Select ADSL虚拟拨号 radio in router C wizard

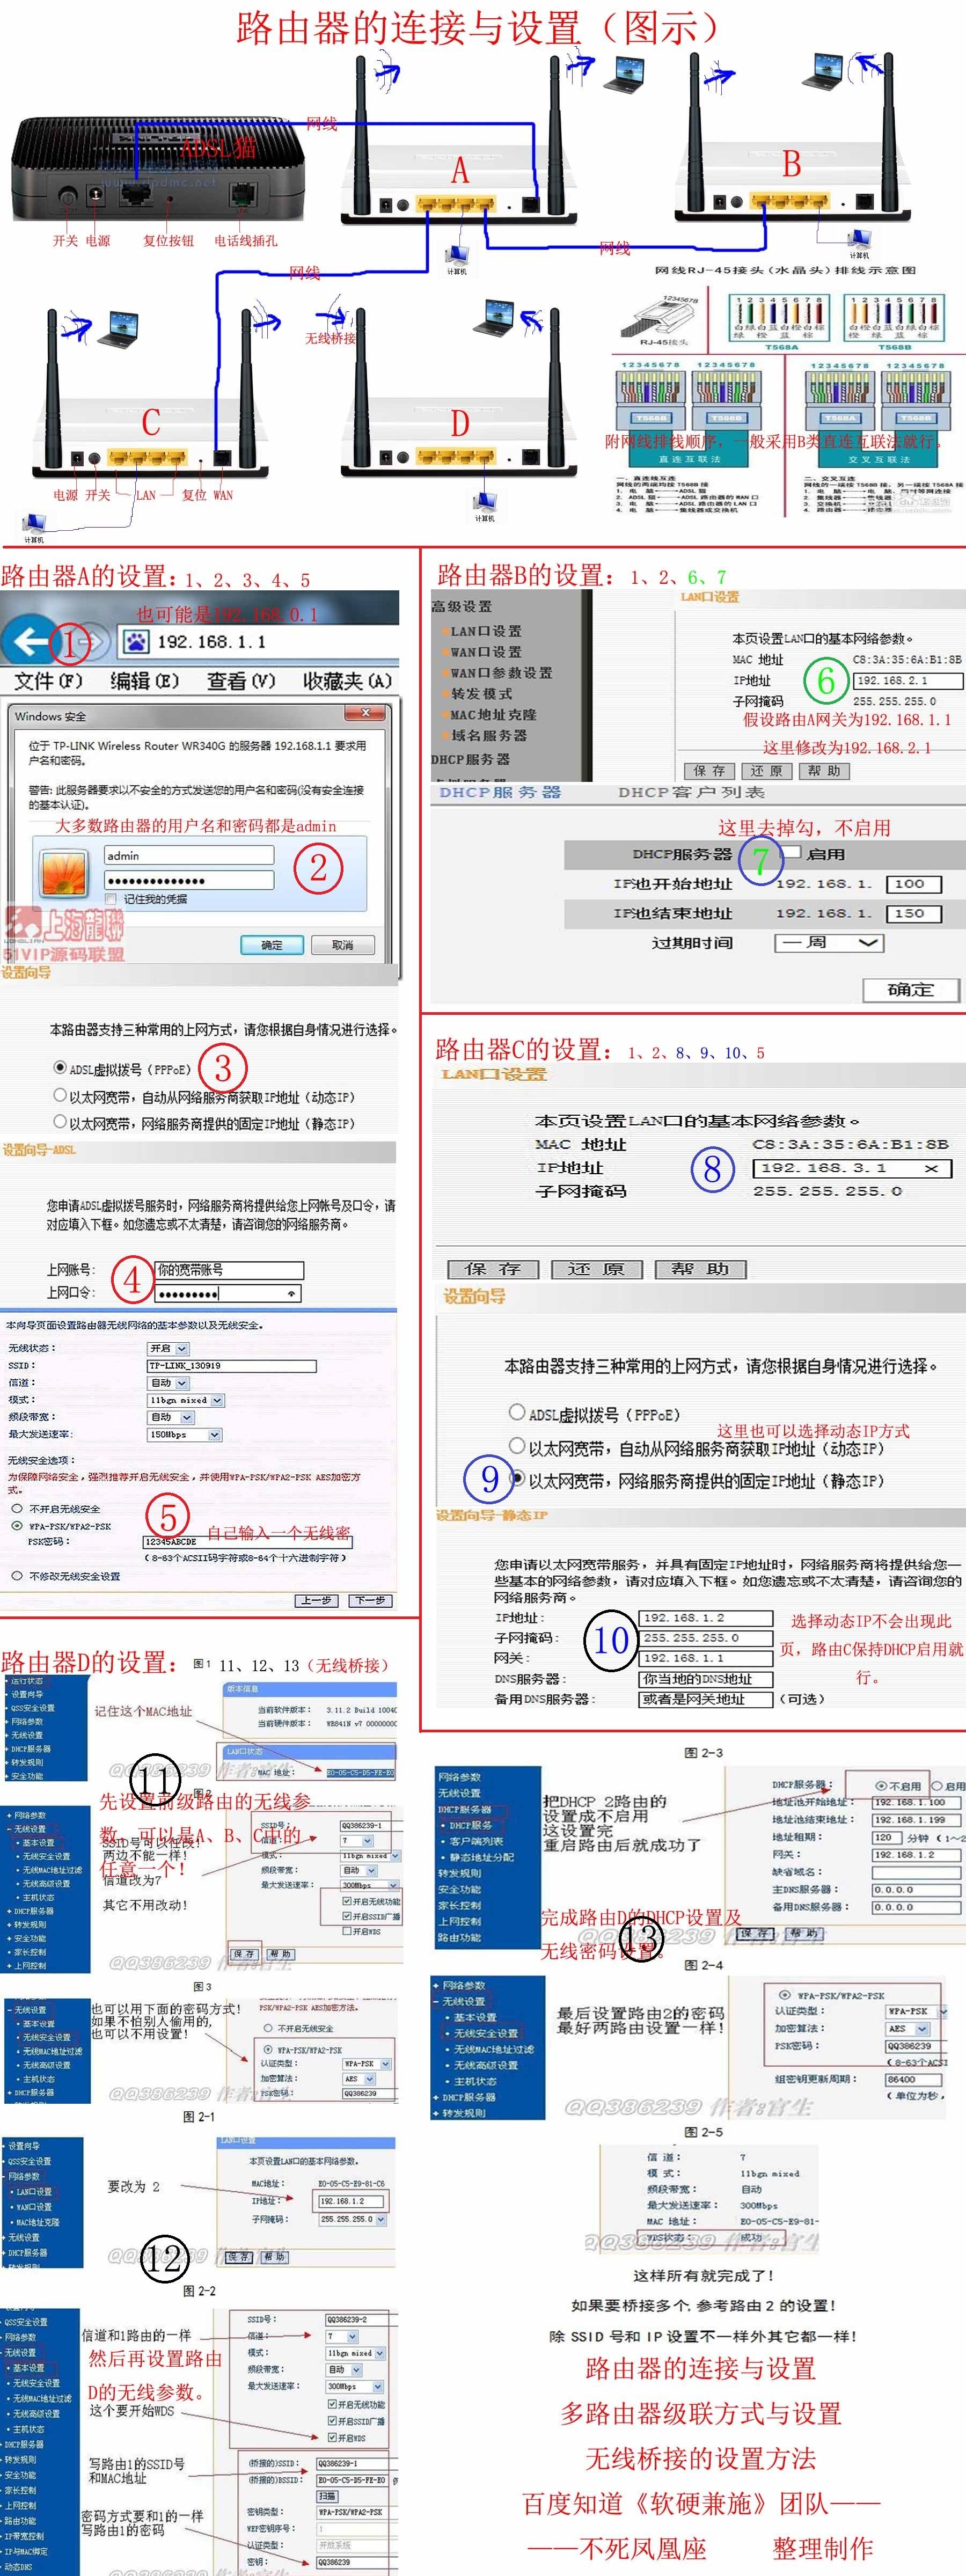click(517, 1412)
